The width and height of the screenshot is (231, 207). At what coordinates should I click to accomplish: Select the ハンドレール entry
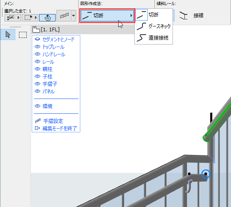point(54,54)
